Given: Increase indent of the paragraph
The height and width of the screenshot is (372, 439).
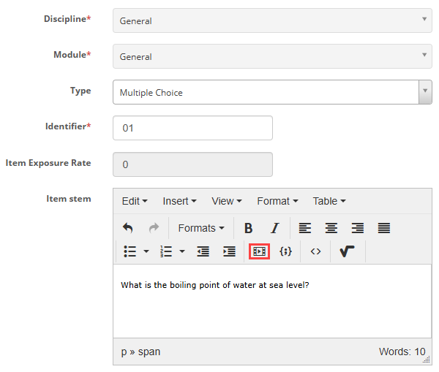Looking at the screenshot, I should [x=229, y=251].
